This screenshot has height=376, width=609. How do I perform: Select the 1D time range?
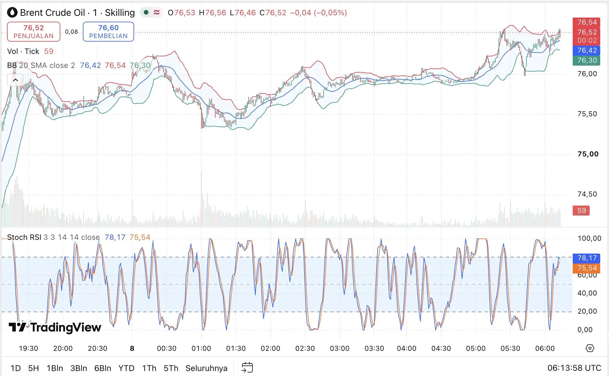(x=16, y=368)
